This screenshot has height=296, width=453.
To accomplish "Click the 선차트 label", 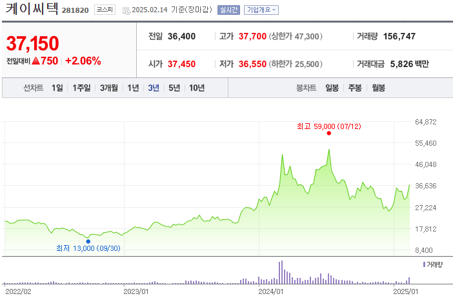I will (33, 88).
